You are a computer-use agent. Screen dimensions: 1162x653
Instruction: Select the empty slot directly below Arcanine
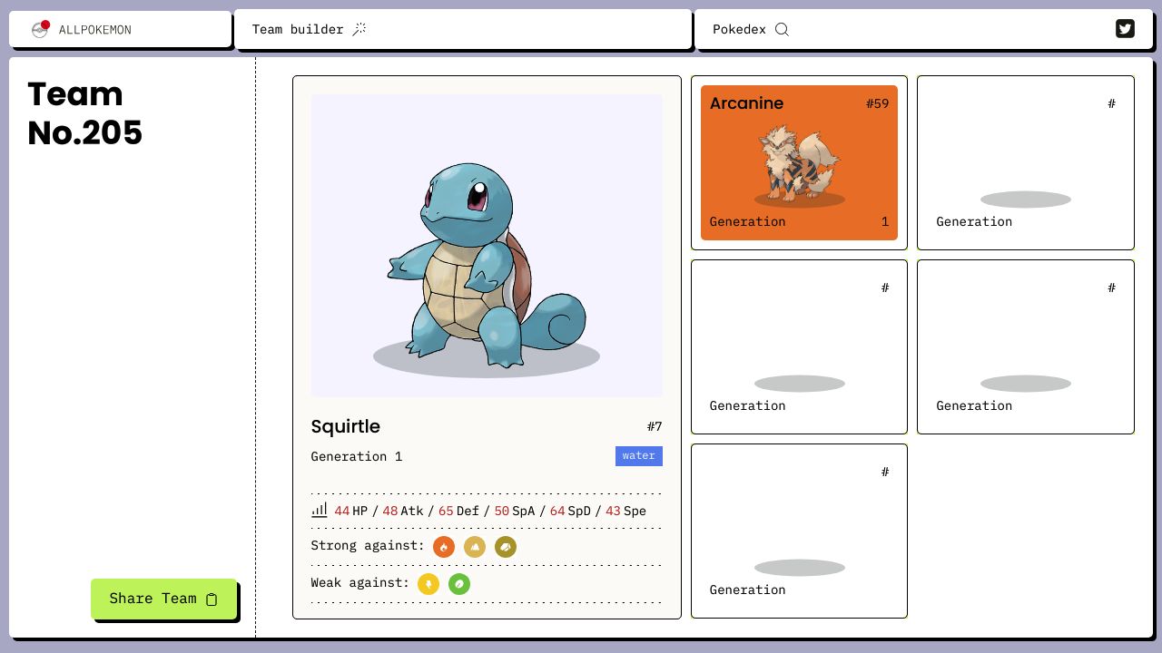799,346
